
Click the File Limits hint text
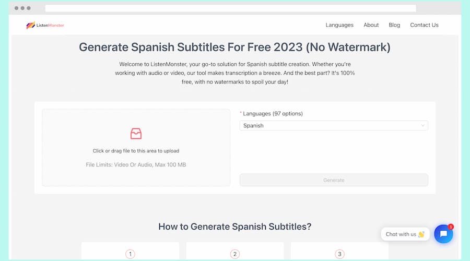[136, 164]
